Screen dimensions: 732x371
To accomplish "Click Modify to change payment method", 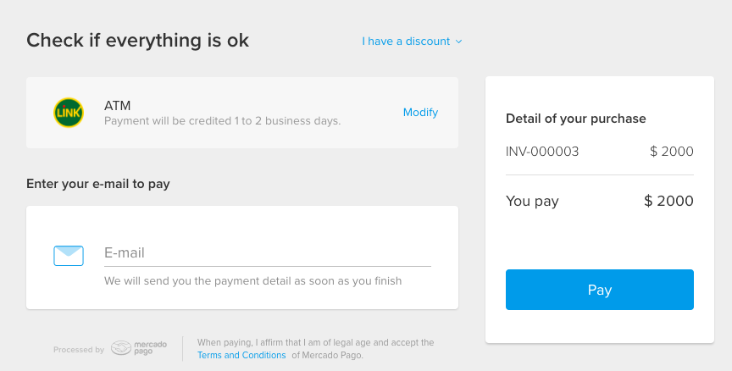I will 420,113.
